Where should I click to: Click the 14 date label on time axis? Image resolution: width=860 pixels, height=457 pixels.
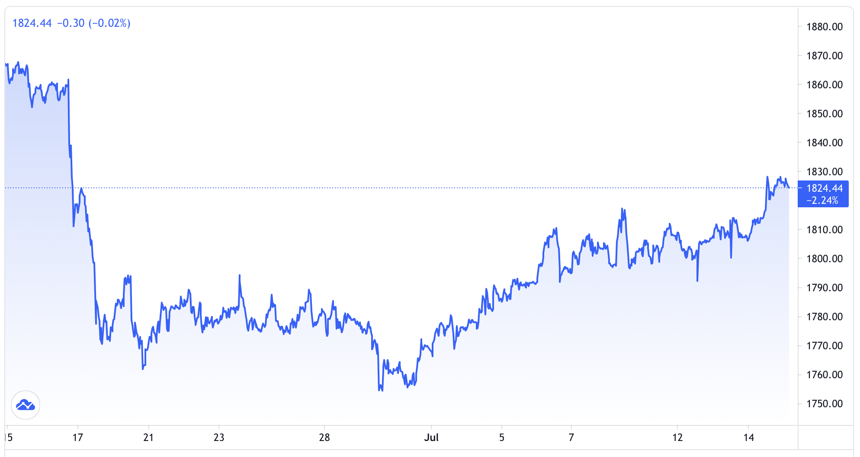[x=748, y=438]
